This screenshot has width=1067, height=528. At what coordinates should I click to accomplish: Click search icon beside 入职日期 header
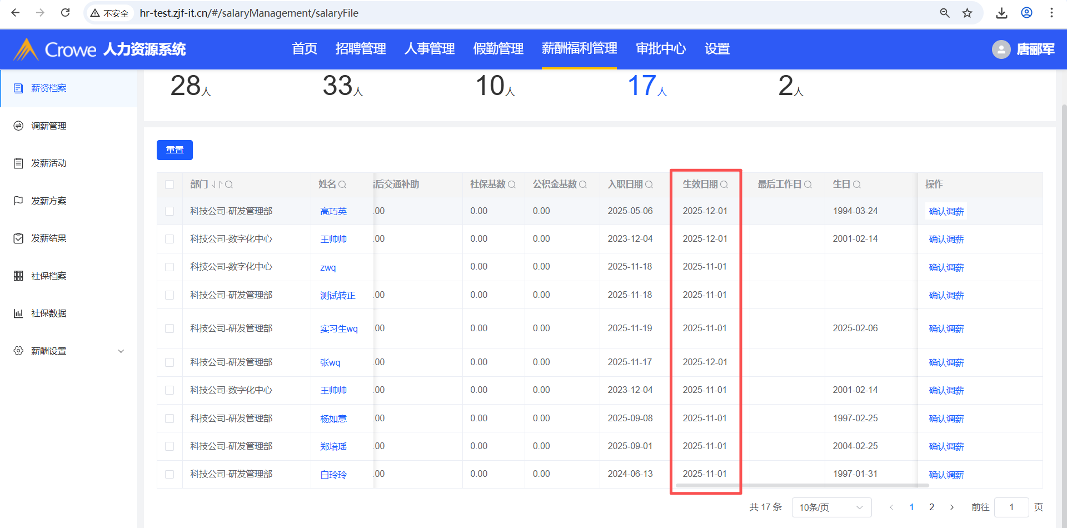coord(649,185)
